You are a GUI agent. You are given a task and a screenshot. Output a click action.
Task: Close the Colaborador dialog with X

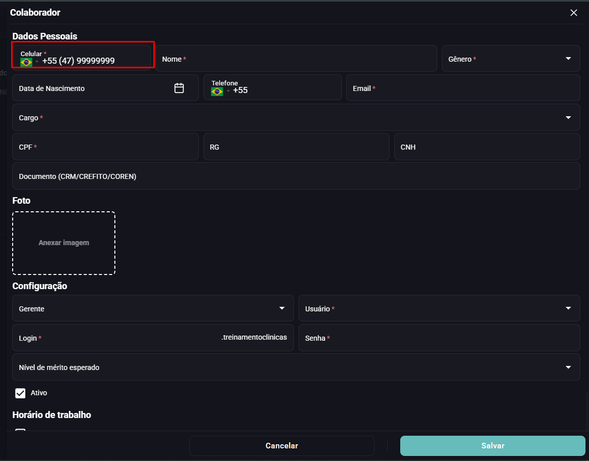574,13
